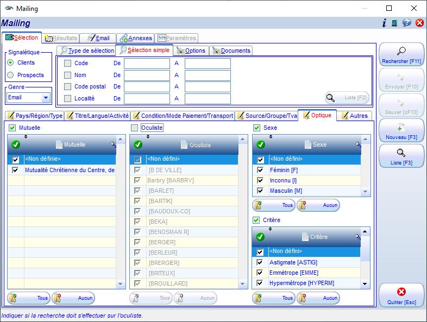Select the Clients radio button
Image resolution: width=427 pixels, height=322 pixels.
(x=10, y=62)
